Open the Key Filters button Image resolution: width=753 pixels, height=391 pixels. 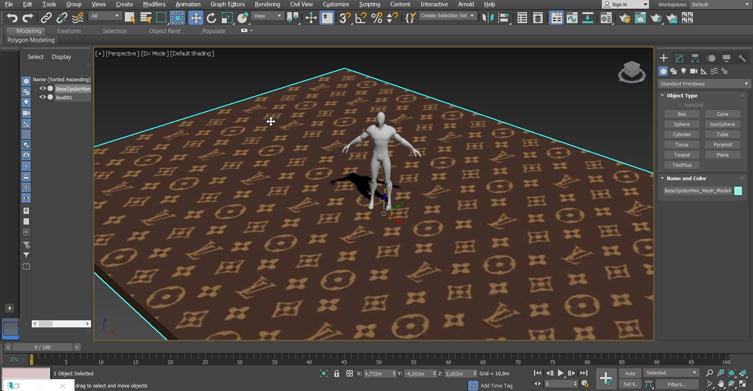click(x=677, y=384)
